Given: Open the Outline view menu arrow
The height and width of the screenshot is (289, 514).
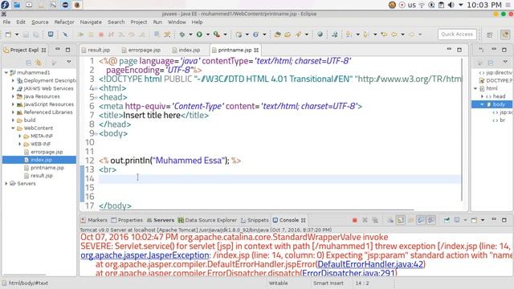Looking at the screenshot, I should point(505,62).
